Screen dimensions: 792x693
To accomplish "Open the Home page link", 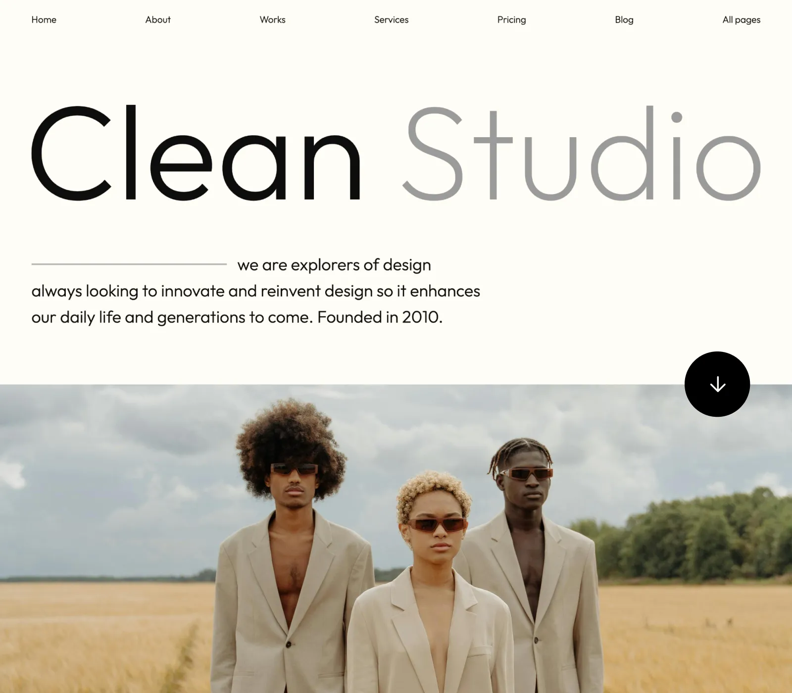I will tap(44, 20).
